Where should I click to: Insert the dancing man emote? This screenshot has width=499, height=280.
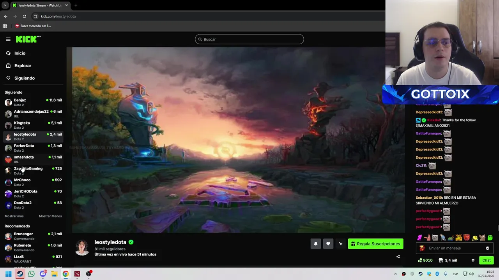443,238
